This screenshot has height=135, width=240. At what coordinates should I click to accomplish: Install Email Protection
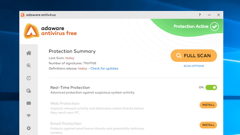(x=208, y=125)
